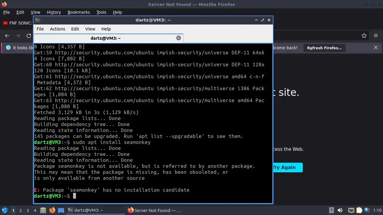Click the Firefox logo in the title bar
Image resolution: width=383 pixels, height=215 pixels.
point(4,4)
